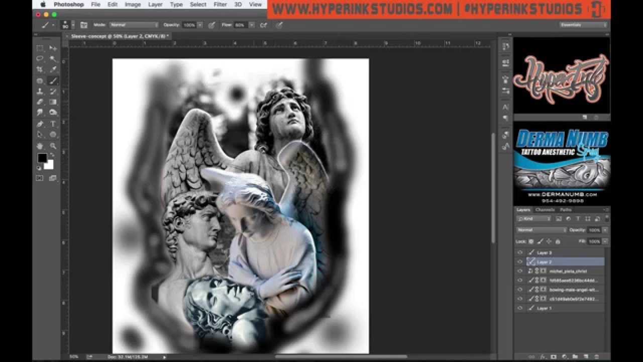Click the delete layer trash icon
Viewport: 643px width, 362px height.
[x=596, y=356]
